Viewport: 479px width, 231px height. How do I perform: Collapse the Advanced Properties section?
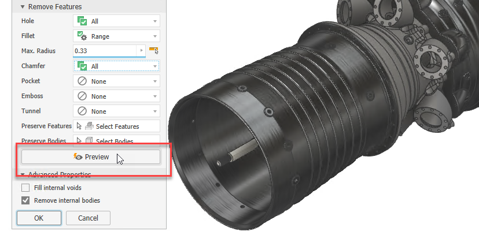[23, 174]
